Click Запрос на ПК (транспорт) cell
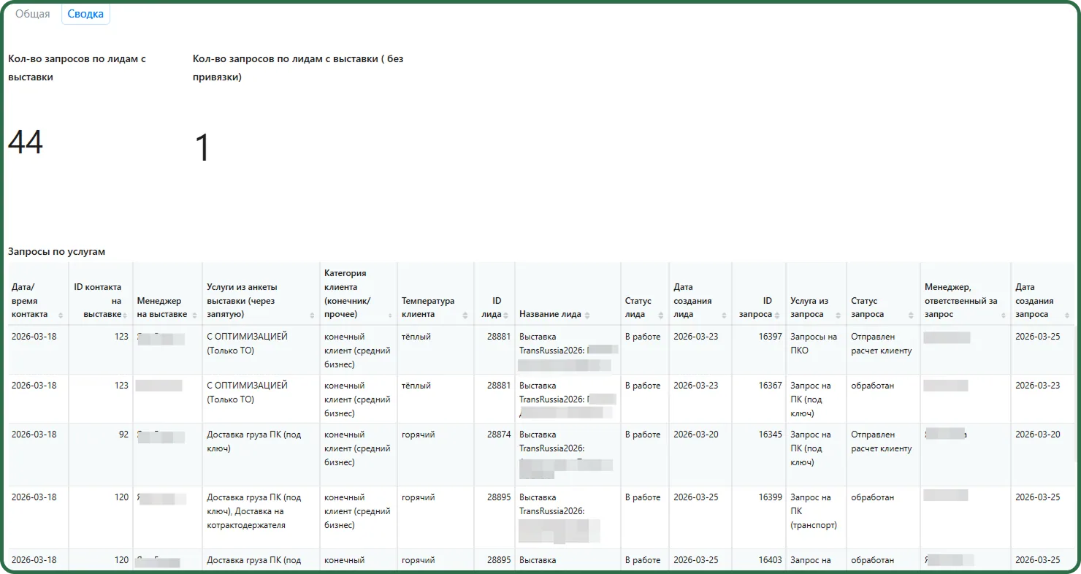The image size is (1081, 574). click(x=816, y=518)
